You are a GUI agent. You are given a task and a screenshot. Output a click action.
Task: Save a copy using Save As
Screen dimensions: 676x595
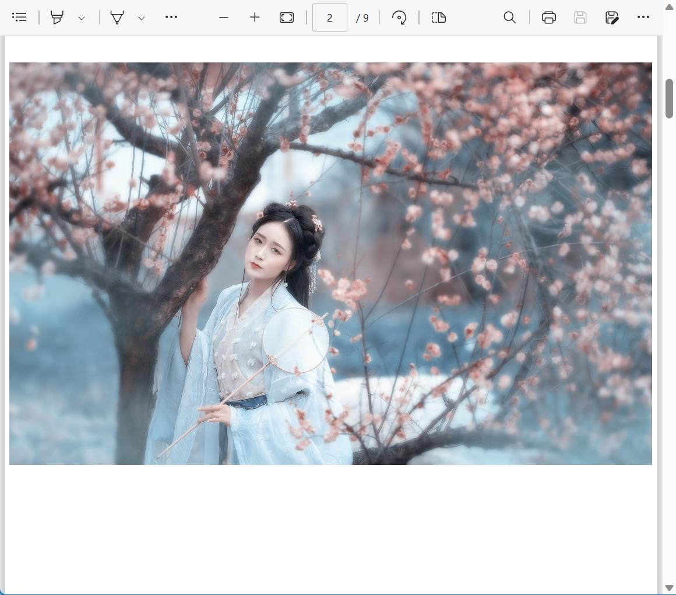coord(612,17)
